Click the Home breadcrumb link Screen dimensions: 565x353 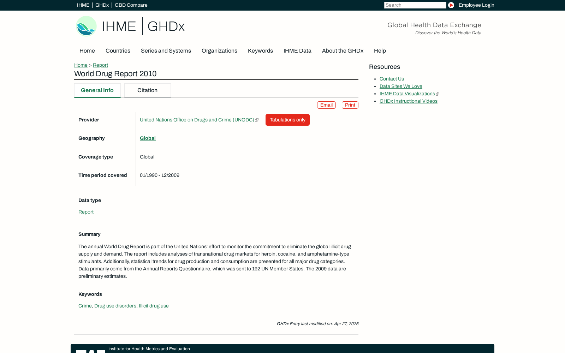(81, 65)
